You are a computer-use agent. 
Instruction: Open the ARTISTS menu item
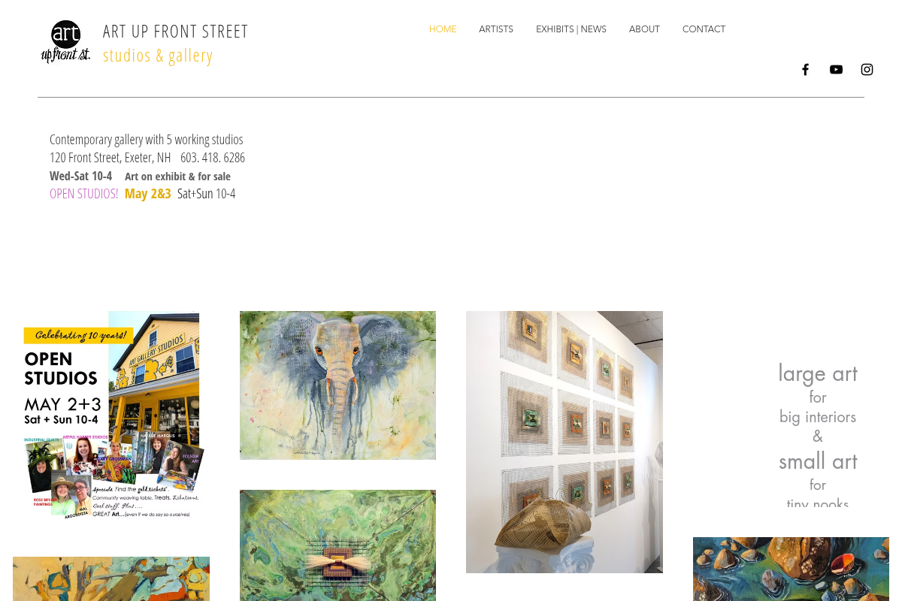[496, 29]
